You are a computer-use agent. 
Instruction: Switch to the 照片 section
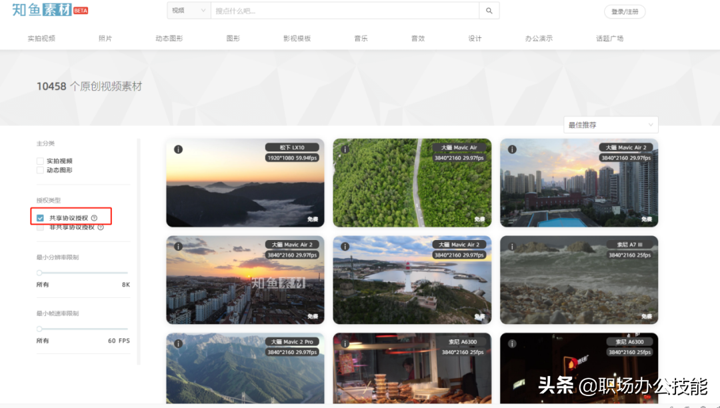(105, 39)
